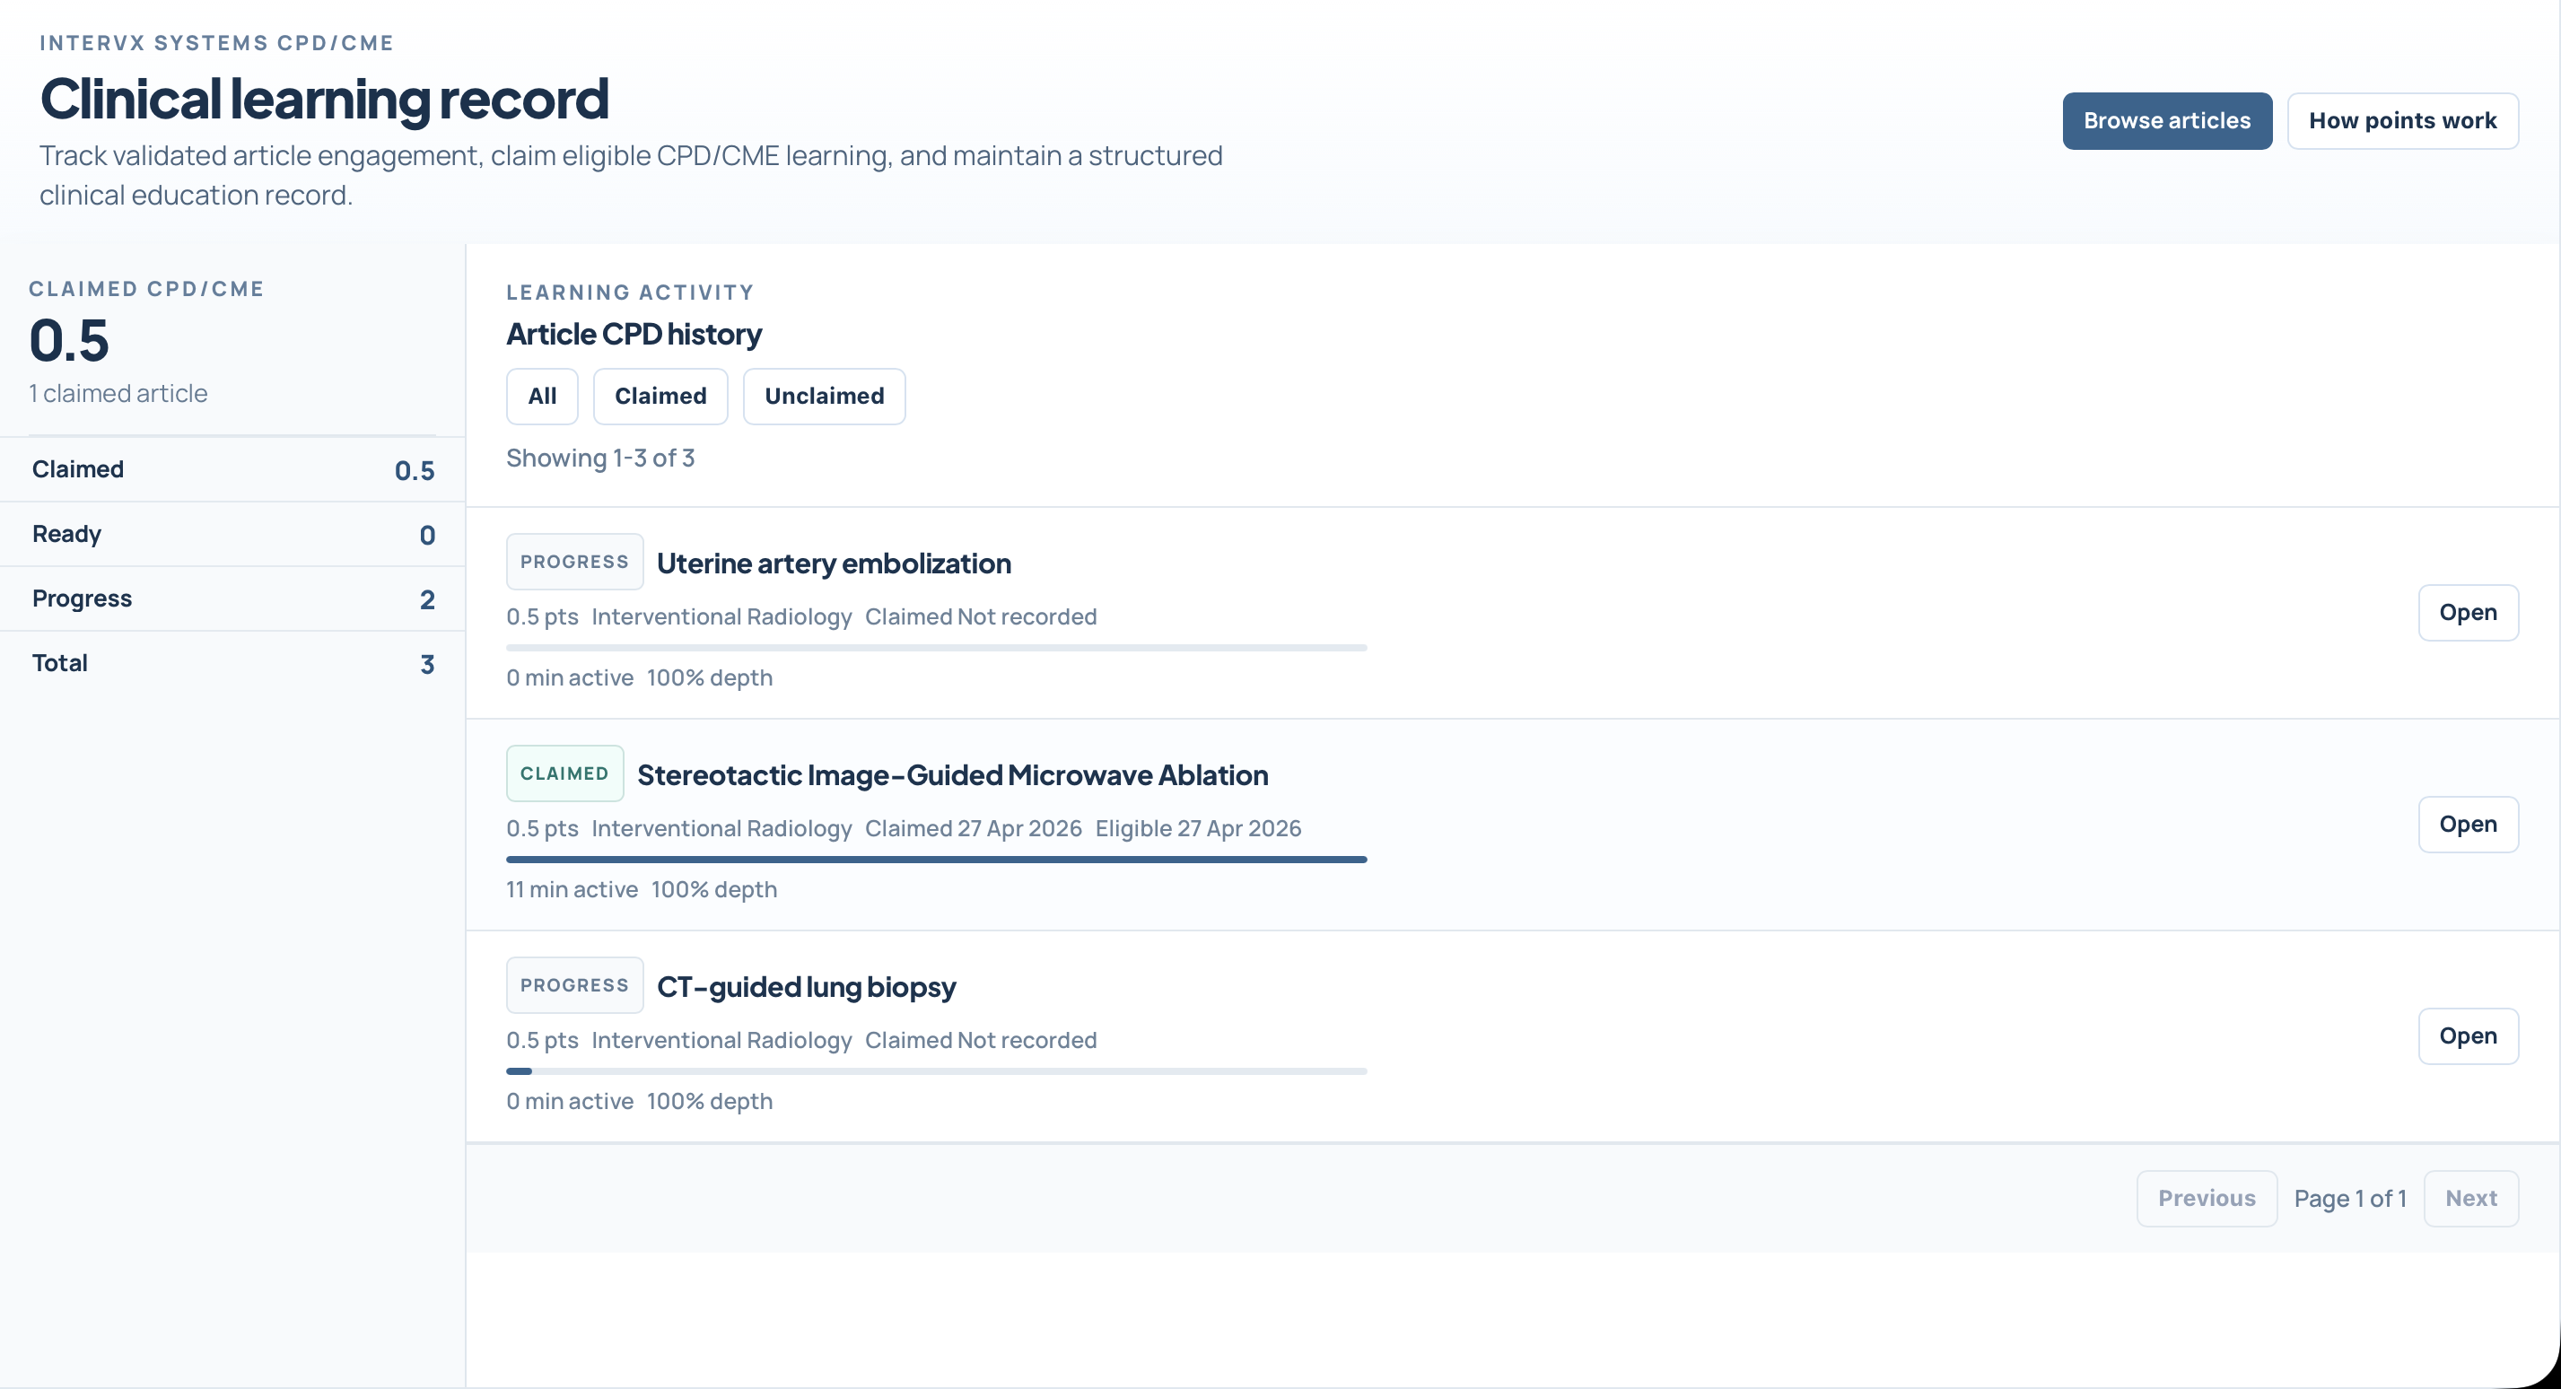The image size is (2561, 1389).
Task: Click PROGRESS badge on CT-guided lung biopsy
Action: (574, 985)
